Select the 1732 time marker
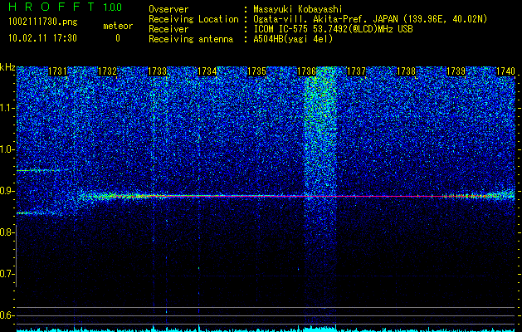This screenshot has width=522, height=332. click(x=108, y=71)
